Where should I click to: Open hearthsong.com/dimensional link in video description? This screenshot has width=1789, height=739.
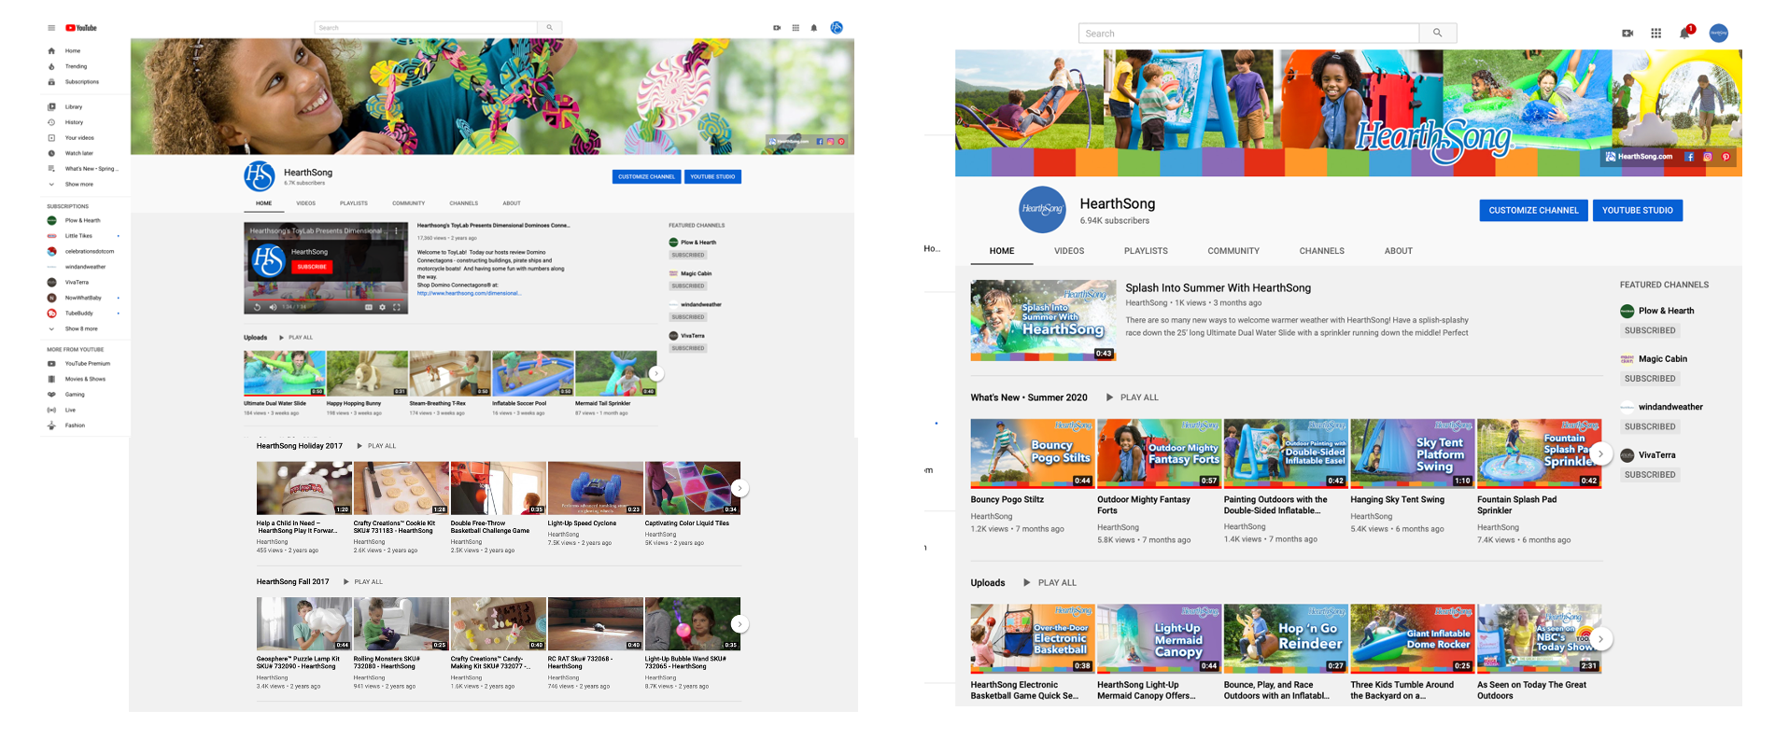pos(469,293)
